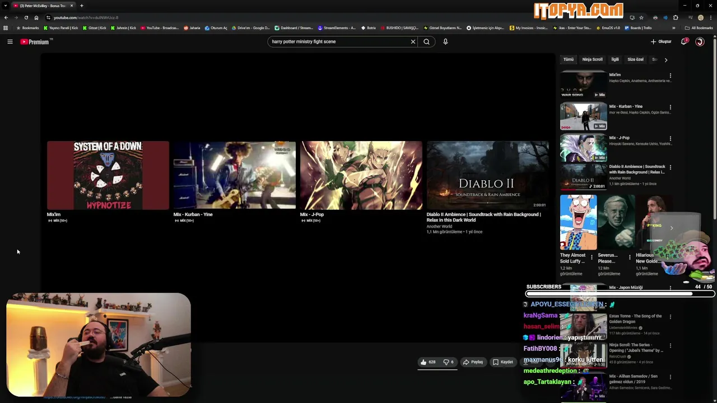
Task: Open the YouTube hamburger guide menu
Action: [x=10, y=41]
